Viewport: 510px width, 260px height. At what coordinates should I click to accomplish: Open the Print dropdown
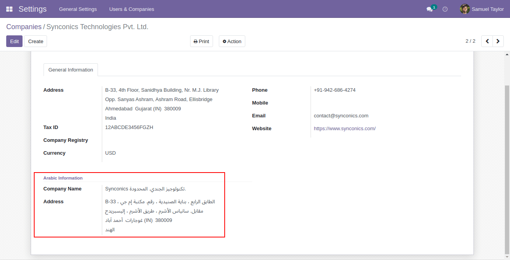[x=201, y=41]
